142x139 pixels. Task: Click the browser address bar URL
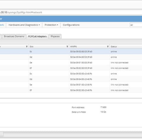tap(21, 12)
